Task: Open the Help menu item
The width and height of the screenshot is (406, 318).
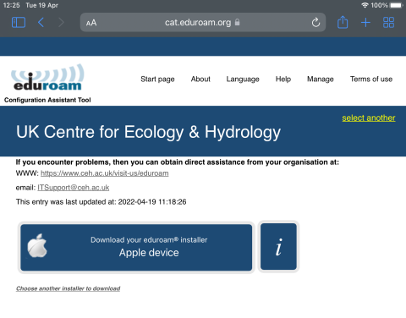Action: pos(283,79)
